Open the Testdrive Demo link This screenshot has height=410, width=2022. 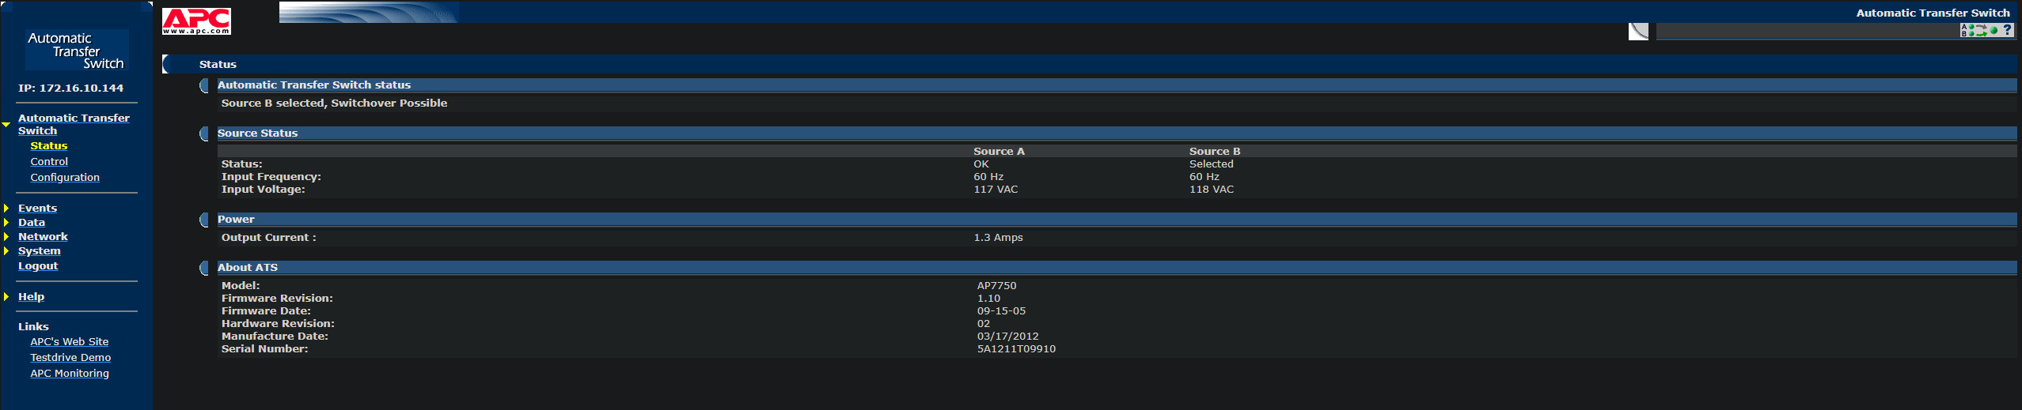click(70, 358)
